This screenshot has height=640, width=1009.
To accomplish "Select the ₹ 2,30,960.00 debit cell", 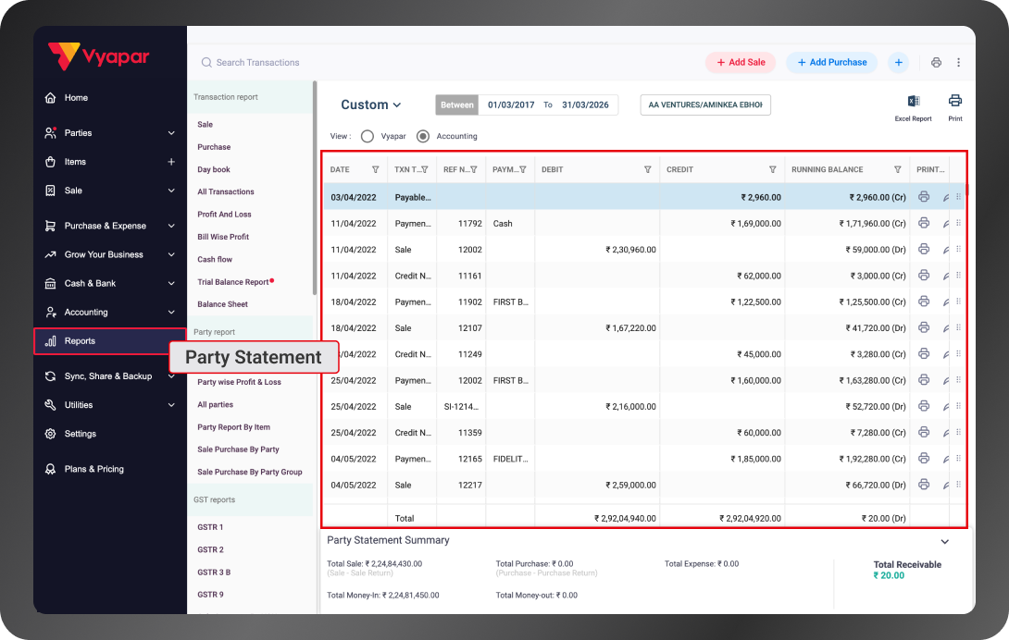I will pos(596,250).
